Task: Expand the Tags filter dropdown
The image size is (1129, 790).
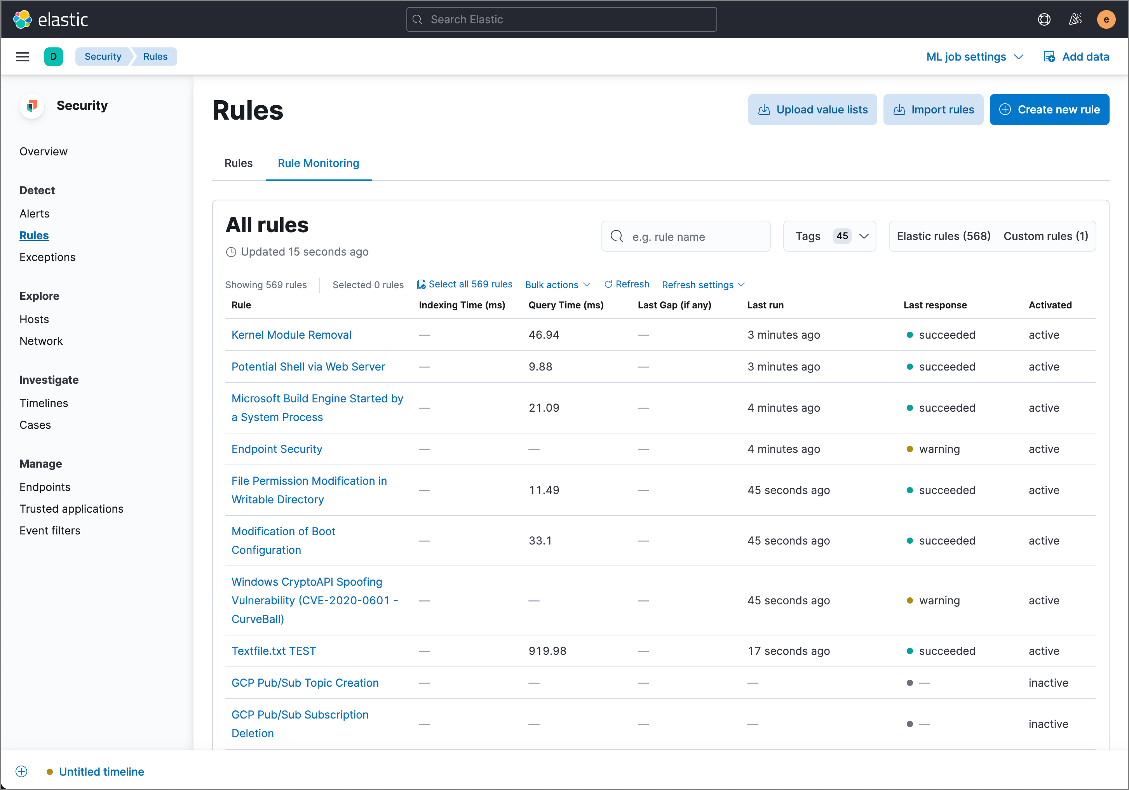Action: tap(829, 237)
